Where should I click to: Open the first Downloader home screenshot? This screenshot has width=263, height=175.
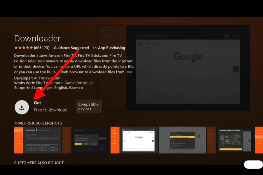[38, 140]
